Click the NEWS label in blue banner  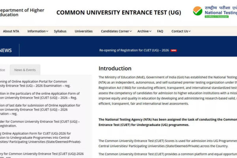click(6, 50)
